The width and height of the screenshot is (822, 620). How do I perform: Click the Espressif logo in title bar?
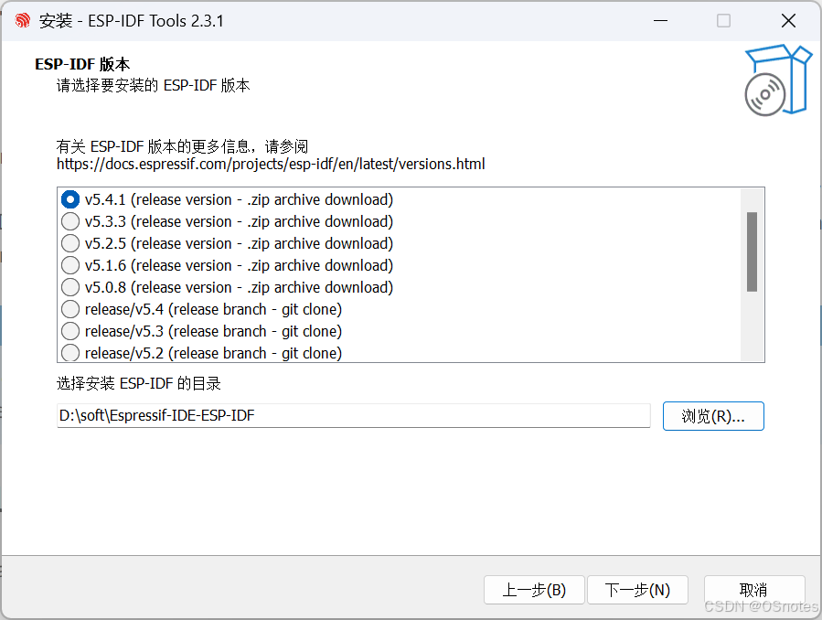[23, 21]
